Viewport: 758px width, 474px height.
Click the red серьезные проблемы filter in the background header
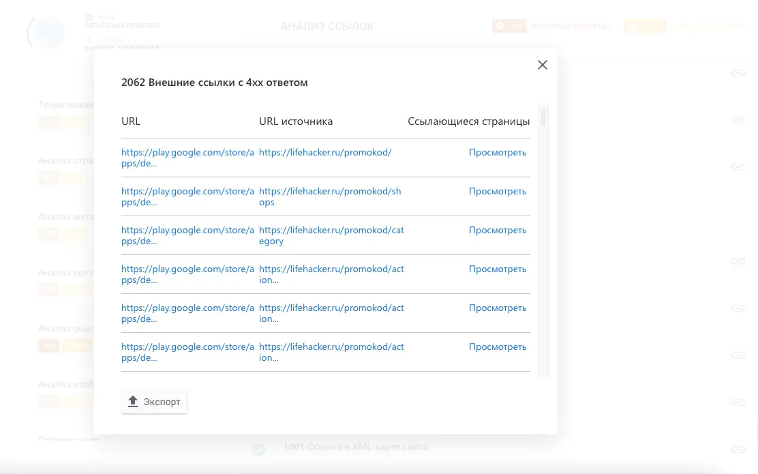click(551, 26)
